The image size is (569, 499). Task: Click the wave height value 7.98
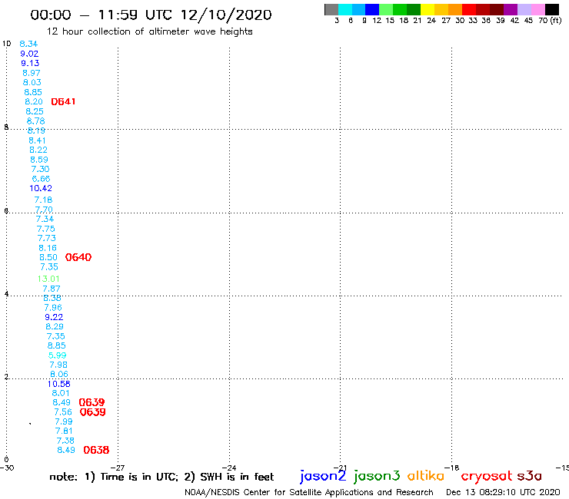pos(58,365)
